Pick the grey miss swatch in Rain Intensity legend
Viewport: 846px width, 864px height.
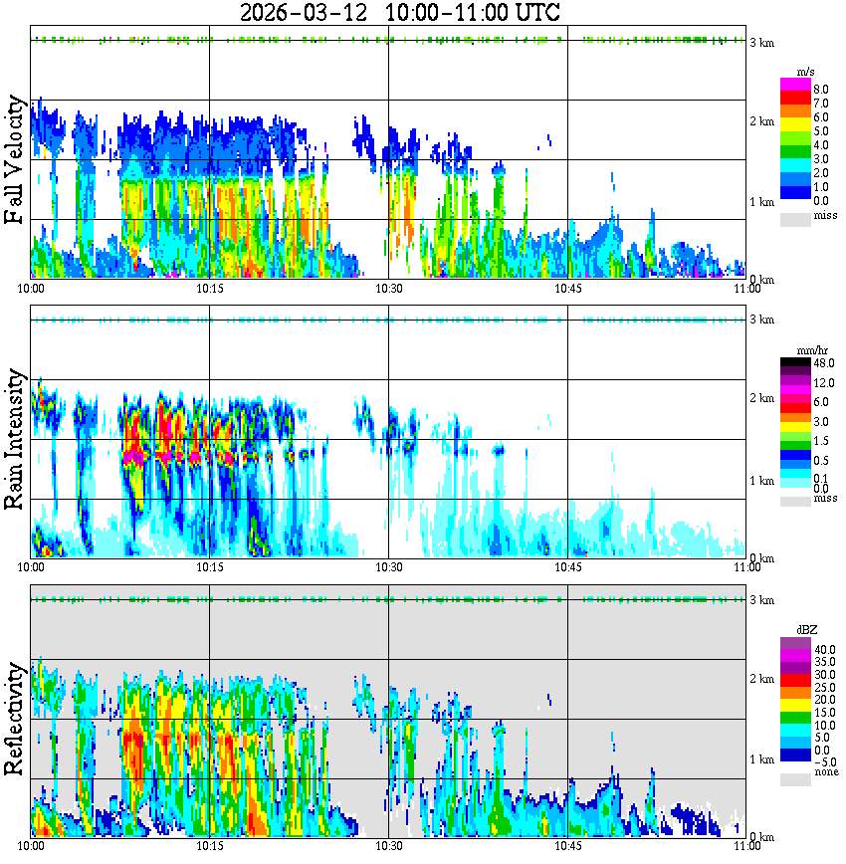pyautogui.click(x=795, y=501)
